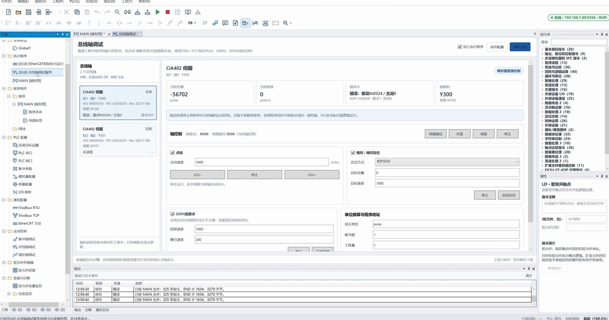
Task: Click the 点动速度 input field
Action: 261,162
